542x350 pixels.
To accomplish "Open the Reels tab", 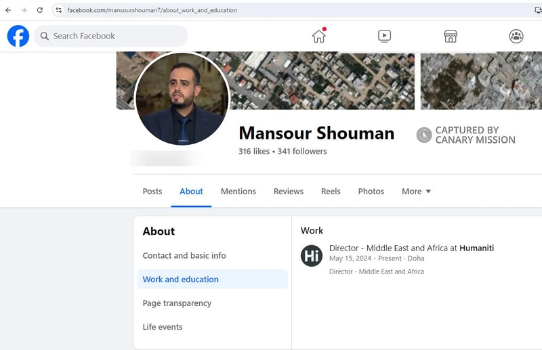I will pos(331,192).
